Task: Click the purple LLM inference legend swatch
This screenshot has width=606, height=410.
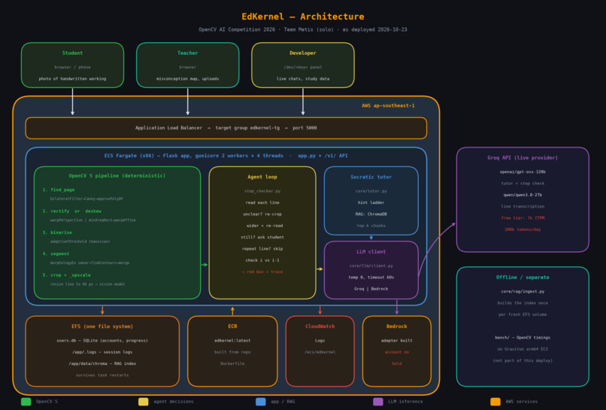Action: (x=378, y=402)
